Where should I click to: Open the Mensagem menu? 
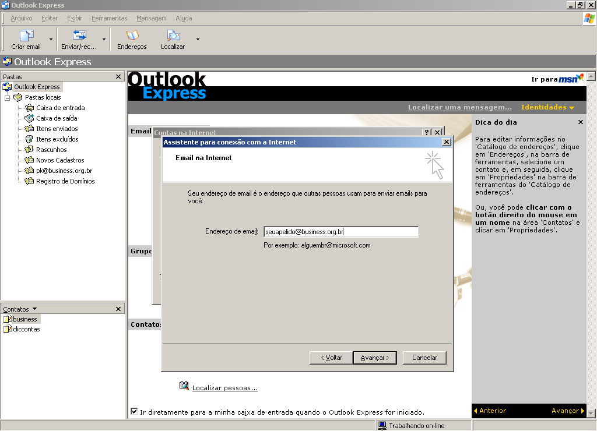tap(151, 18)
